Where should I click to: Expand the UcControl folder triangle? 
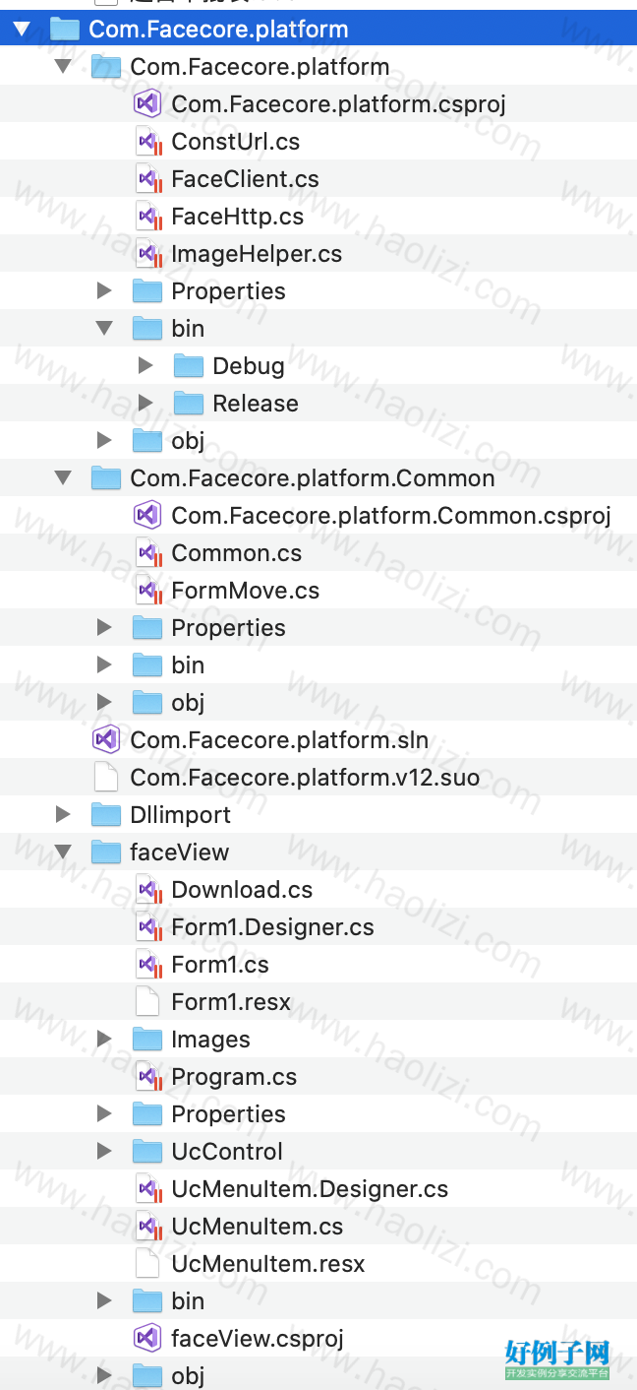click(x=104, y=1151)
